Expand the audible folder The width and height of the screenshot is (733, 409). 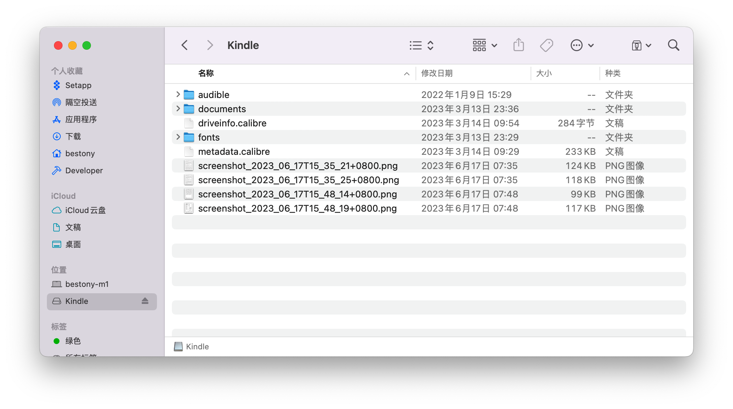(178, 94)
